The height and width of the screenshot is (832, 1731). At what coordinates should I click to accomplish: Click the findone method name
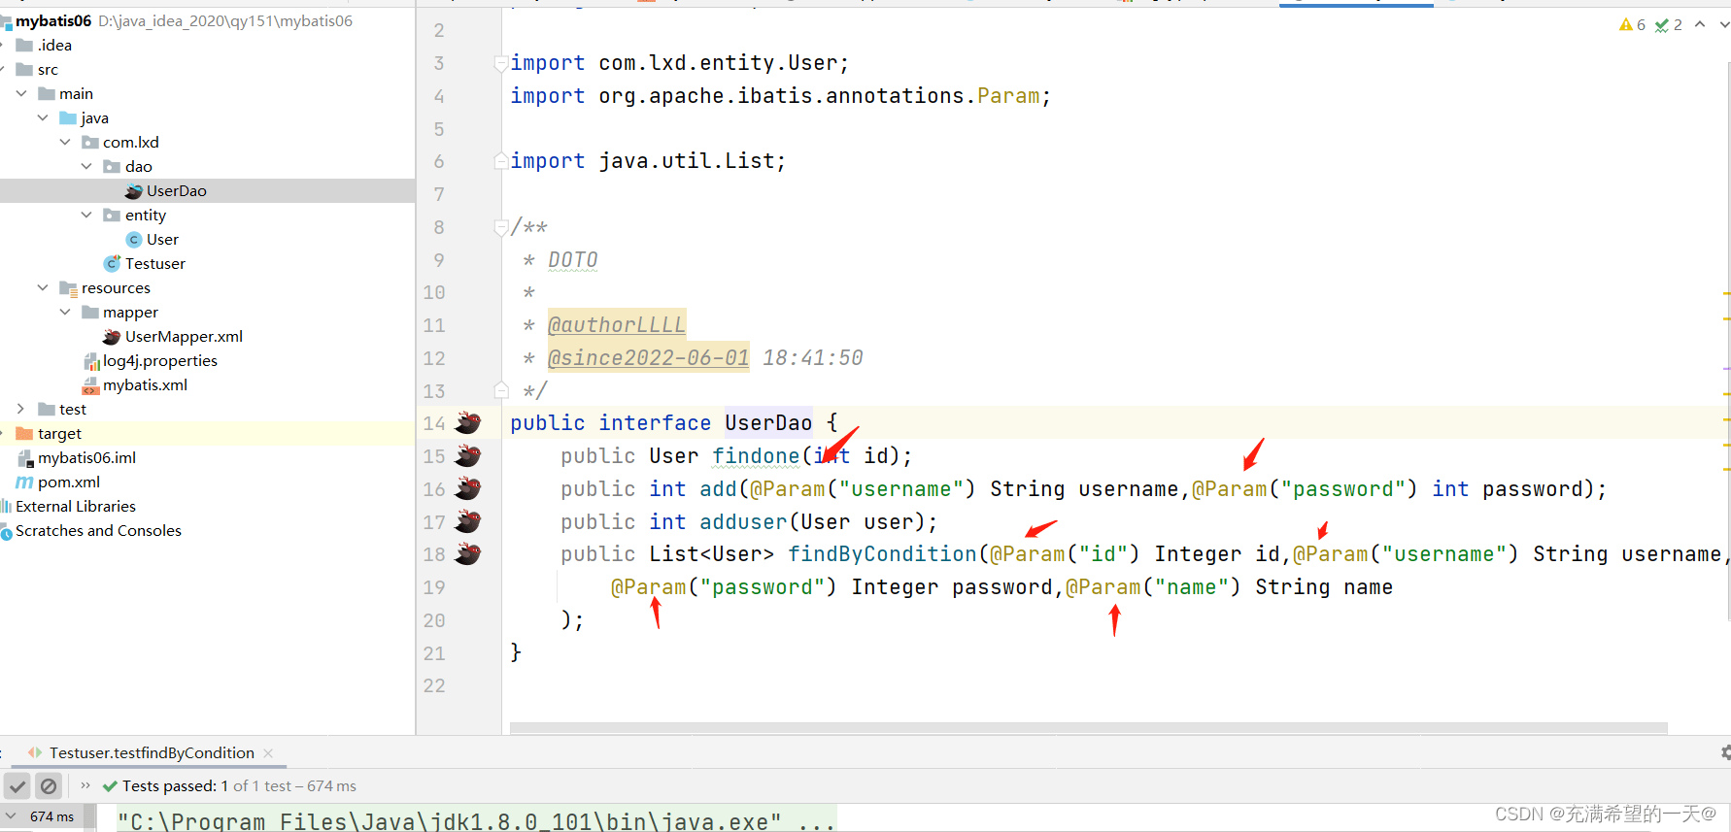tap(756, 455)
